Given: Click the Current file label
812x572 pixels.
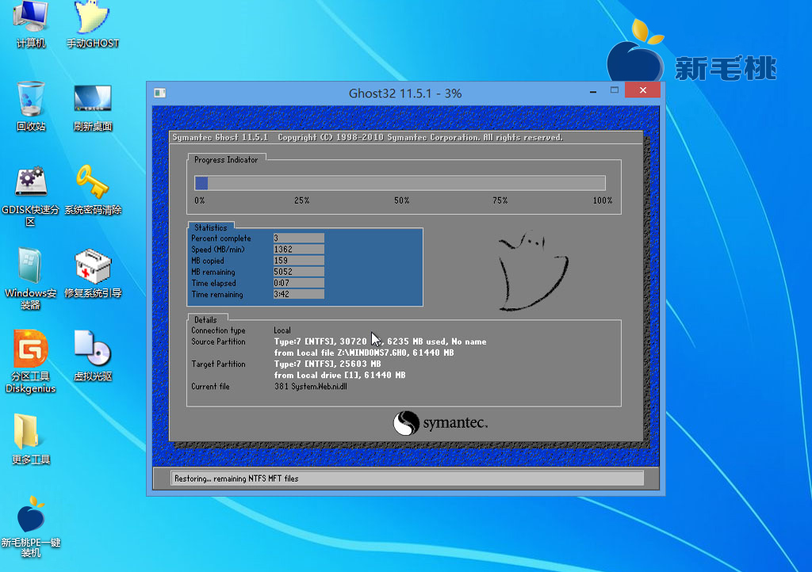Looking at the screenshot, I should 210,387.
